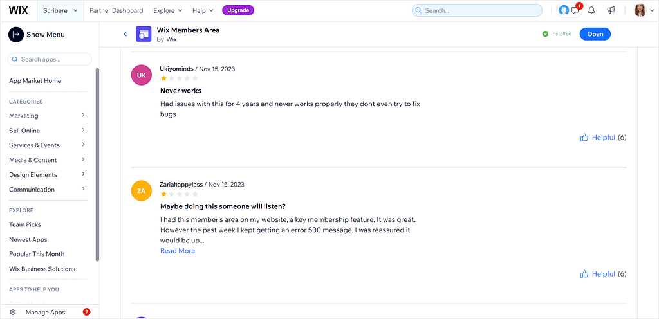Click the sidebar scrollbar

tap(98, 165)
